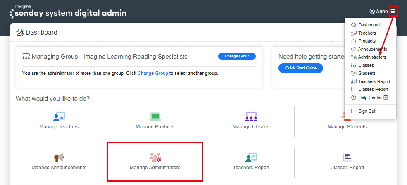Click the Change Group inline text link
The width and height of the screenshot is (407, 185).
click(152, 74)
